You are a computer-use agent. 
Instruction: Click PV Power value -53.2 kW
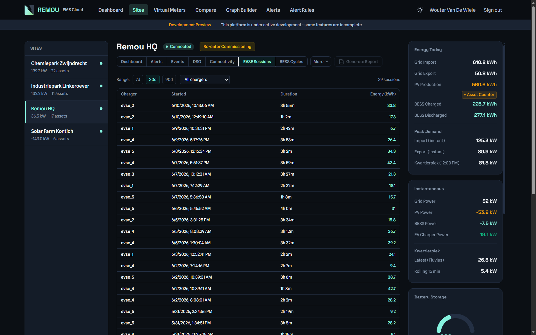coord(486,212)
